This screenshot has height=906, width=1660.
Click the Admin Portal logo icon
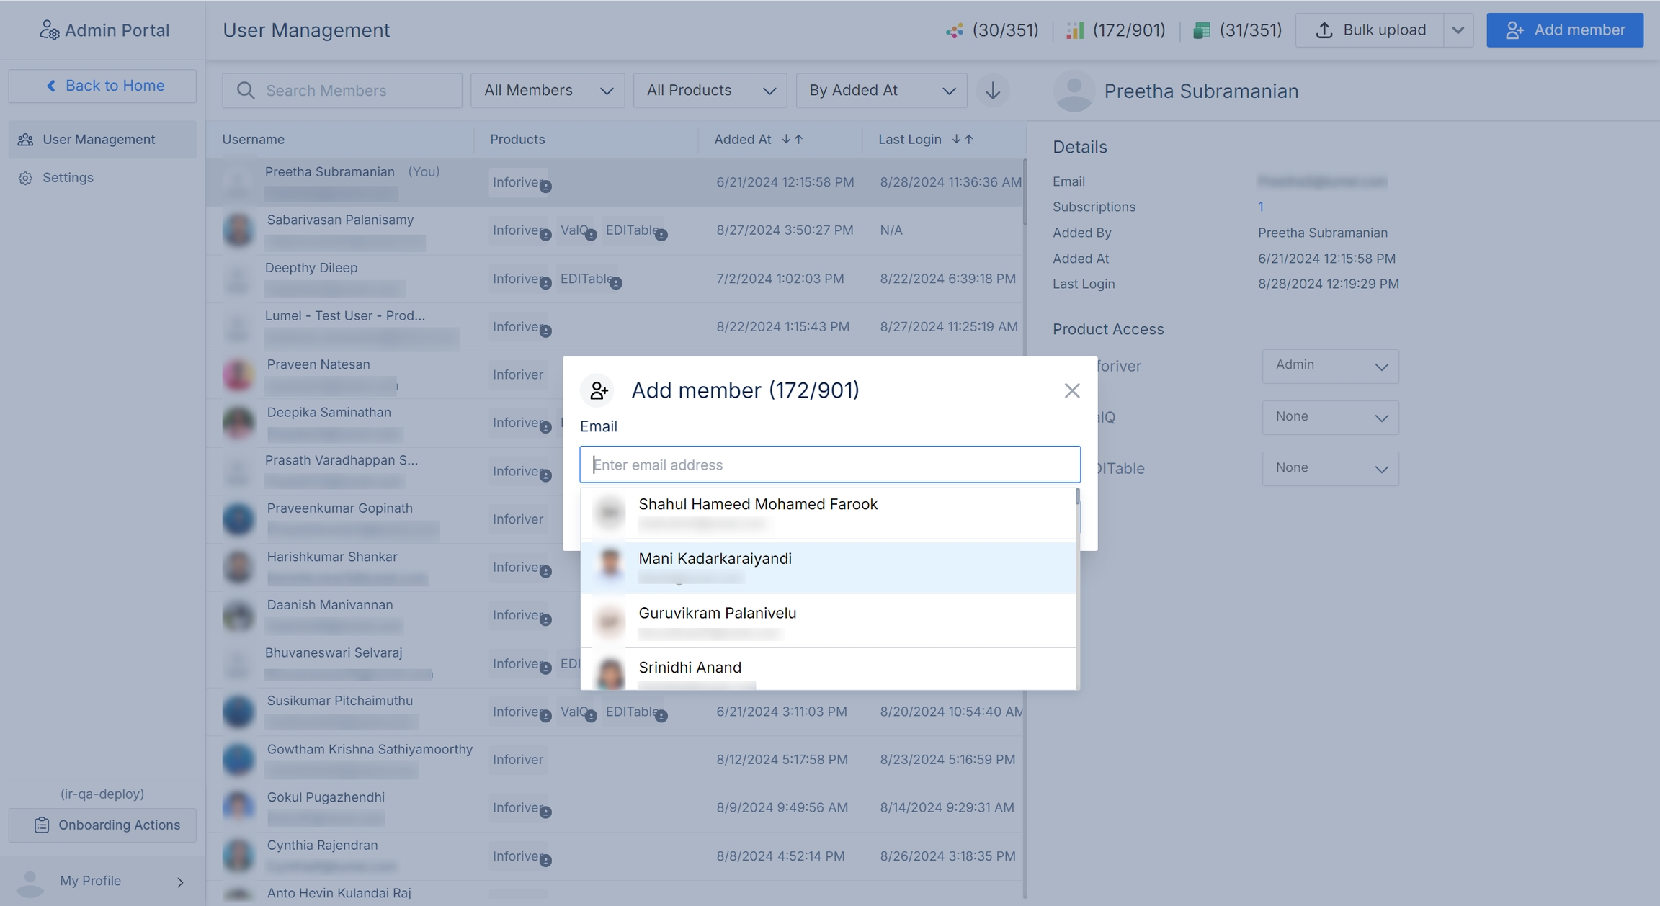coord(49,30)
